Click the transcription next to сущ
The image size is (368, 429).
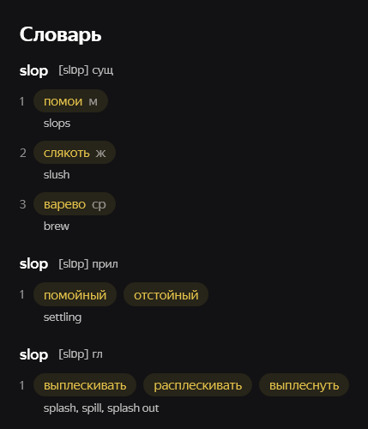pyautogui.click(x=74, y=70)
